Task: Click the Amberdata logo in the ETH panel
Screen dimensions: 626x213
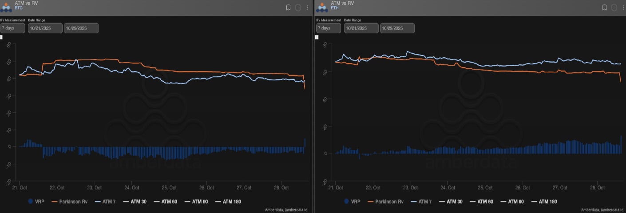Action: click(322, 7)
